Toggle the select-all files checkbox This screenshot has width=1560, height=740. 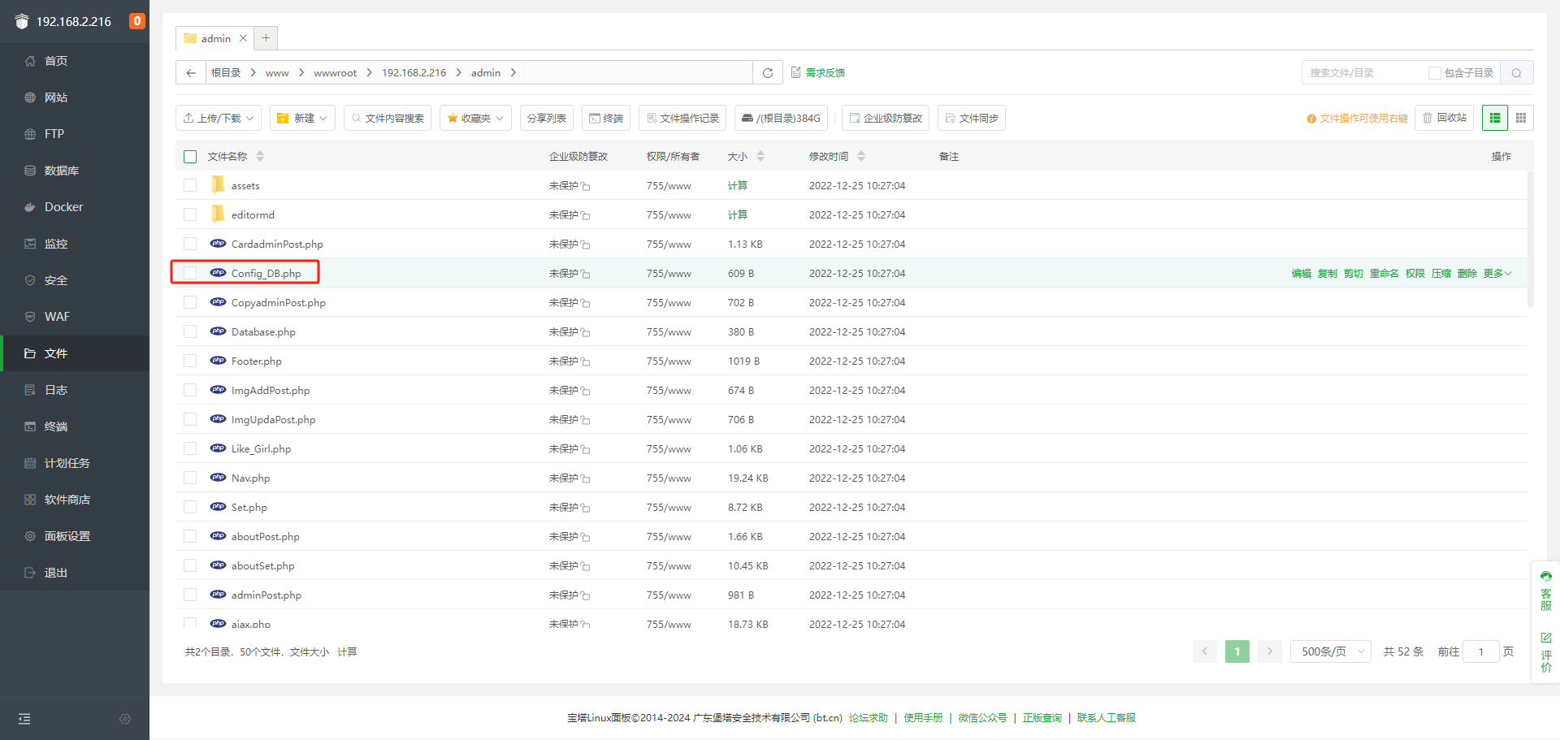pyautogui.click(x=190, y=156)
